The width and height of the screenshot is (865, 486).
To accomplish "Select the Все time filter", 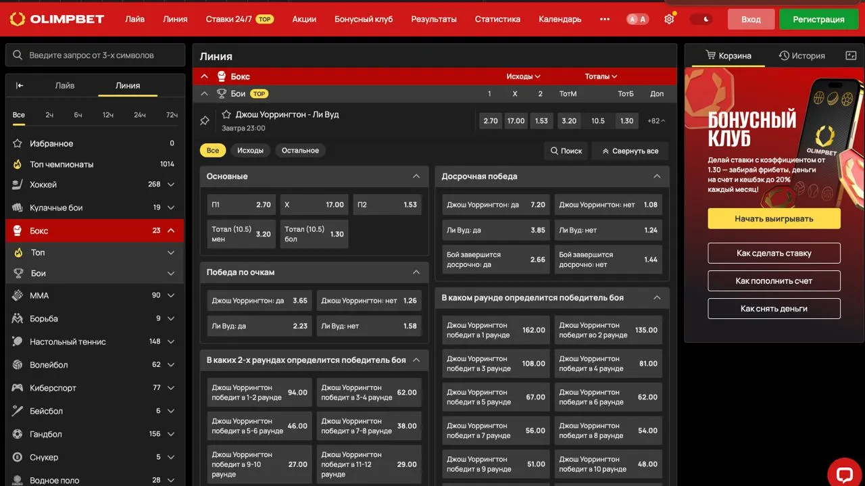I will pos(19,115).
